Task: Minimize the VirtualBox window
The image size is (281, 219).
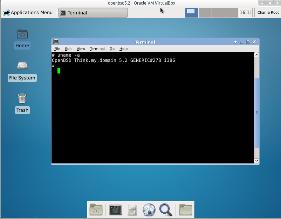Action: [x=262, y=3]
